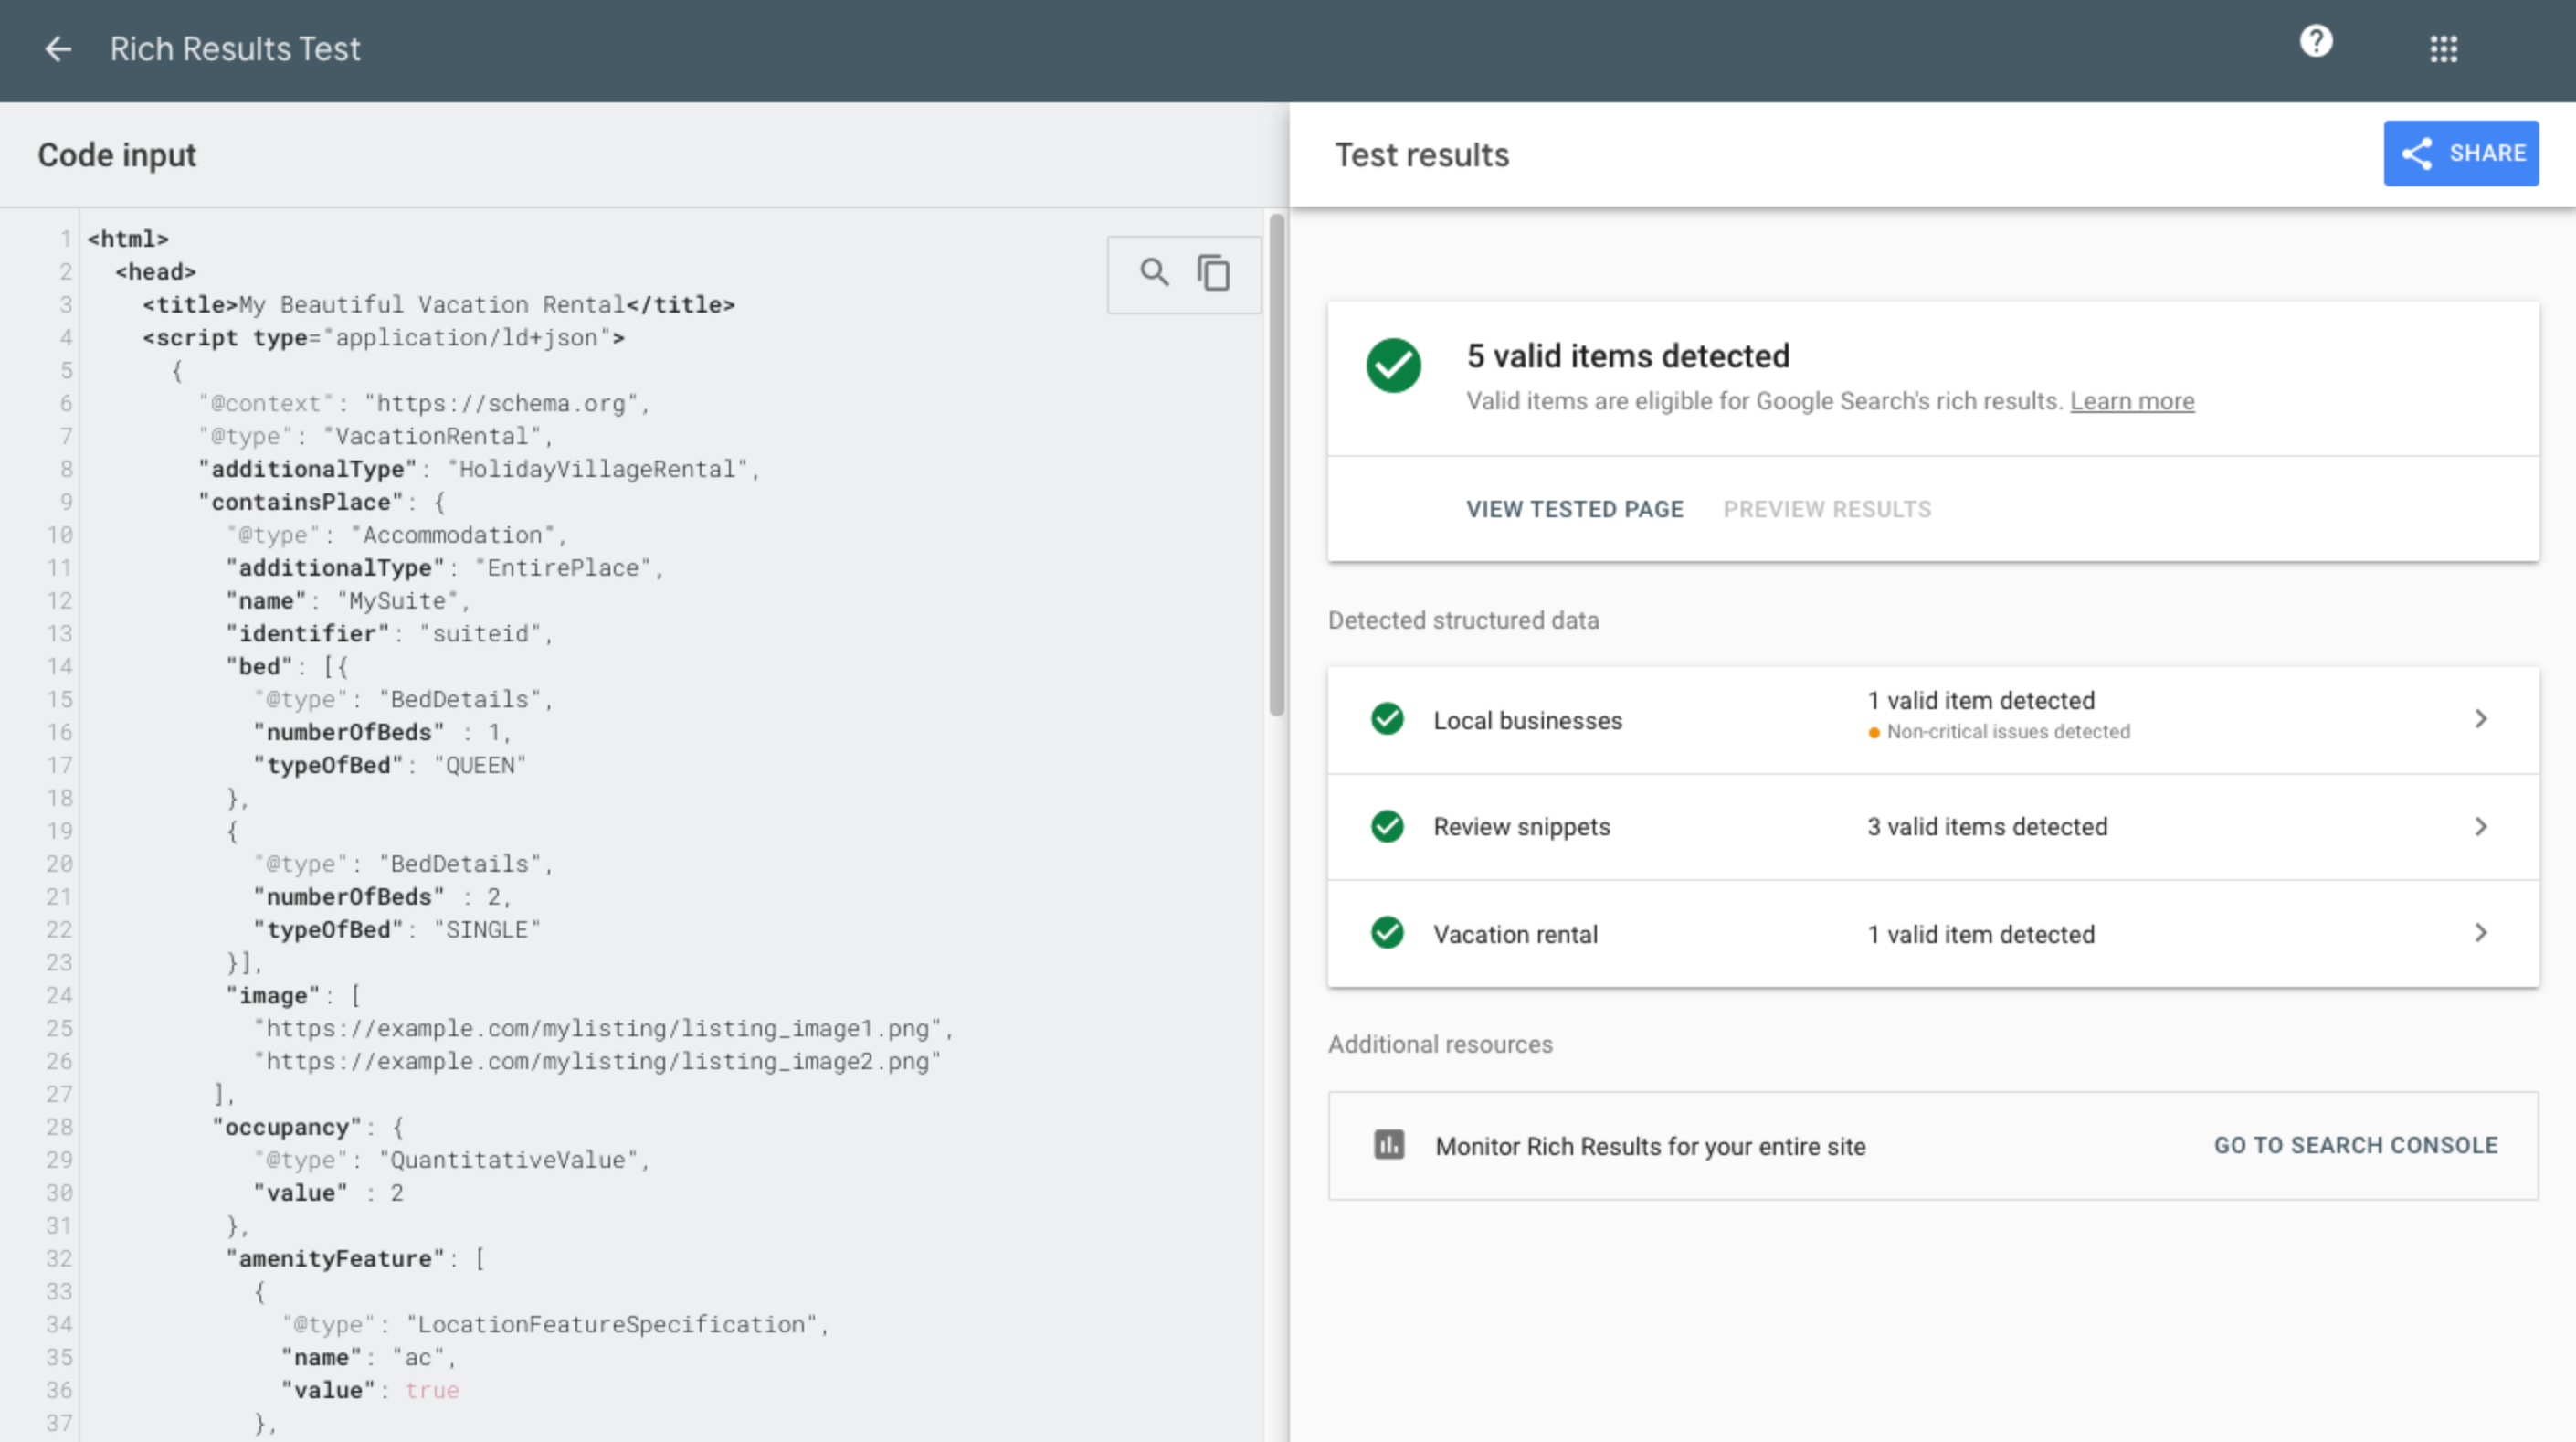Click GO TO SEARCH CONSOLE link
2576x1442 pixels.
tap(2357, 1147)
